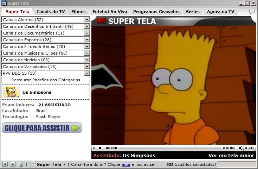
Task: Expand Canais de Desenhos & Infantil dropdown
Action: pos(45,26)
